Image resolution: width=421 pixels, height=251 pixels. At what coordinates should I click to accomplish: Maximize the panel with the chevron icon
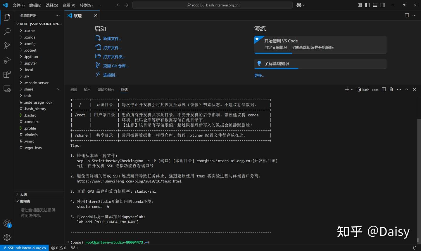coord(406,90)
